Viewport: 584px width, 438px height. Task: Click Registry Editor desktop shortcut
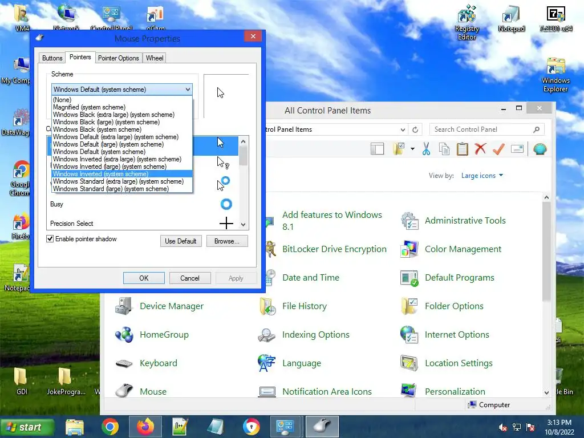click(467, 22)
